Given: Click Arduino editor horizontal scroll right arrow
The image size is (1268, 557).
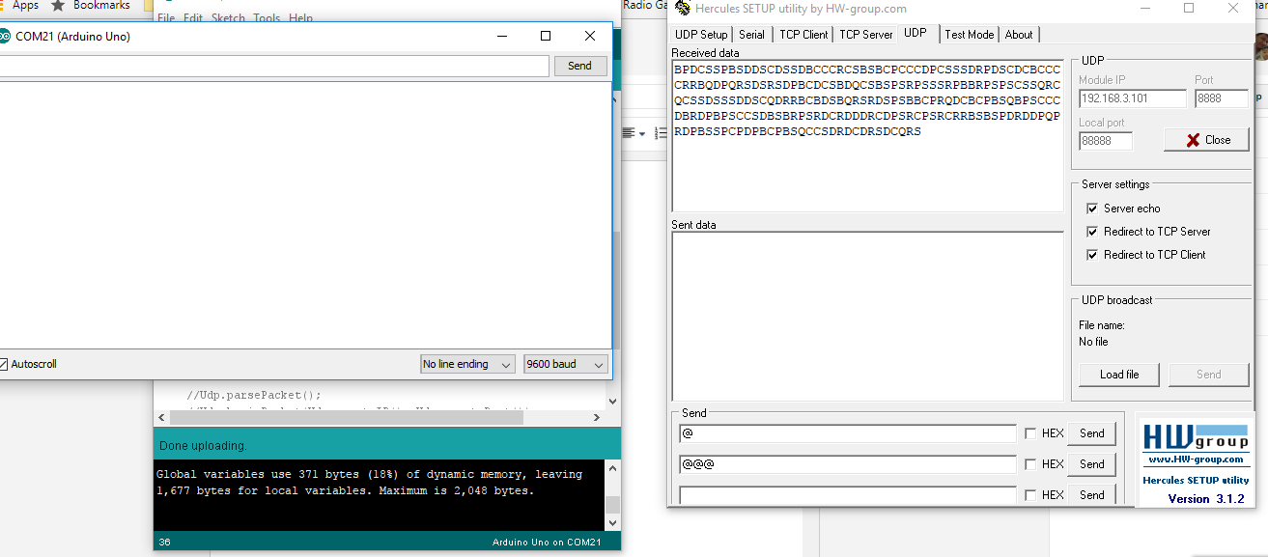Looking at the screenshot, I should (x=598, y=418).
